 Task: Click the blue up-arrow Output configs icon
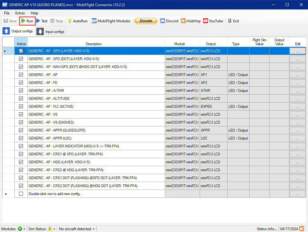pos(6,31)
